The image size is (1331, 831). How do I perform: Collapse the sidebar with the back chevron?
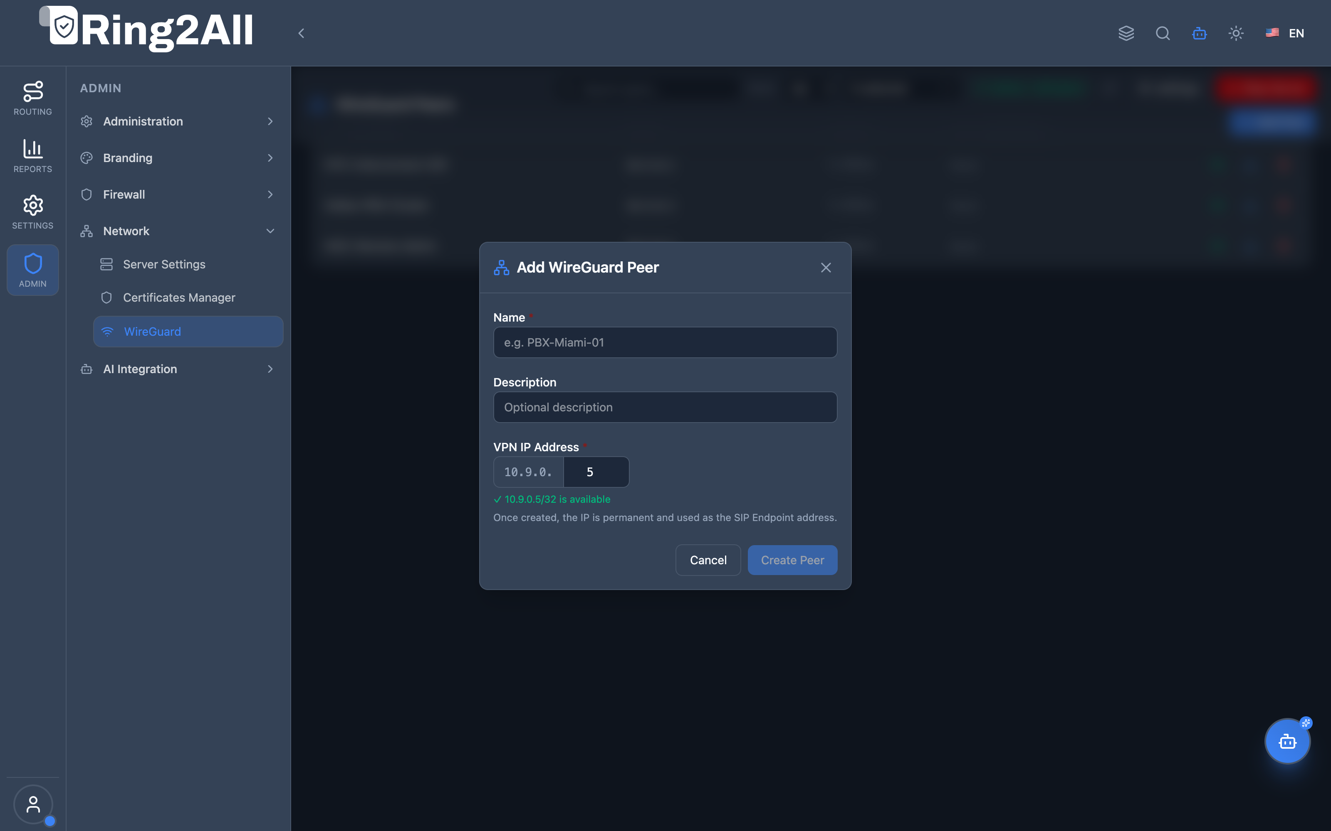pyautogui.click(x=301, y=34)
